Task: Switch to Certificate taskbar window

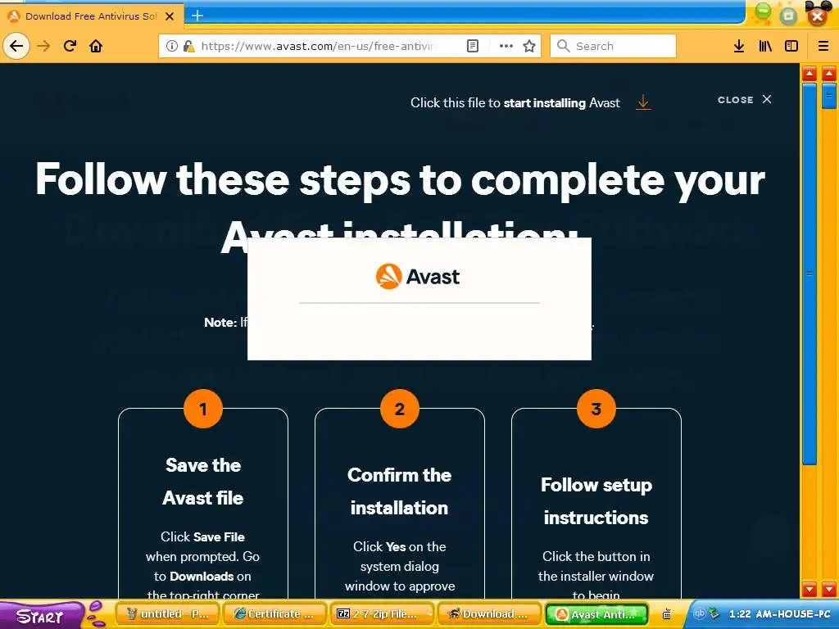Action: coord(275,614)
